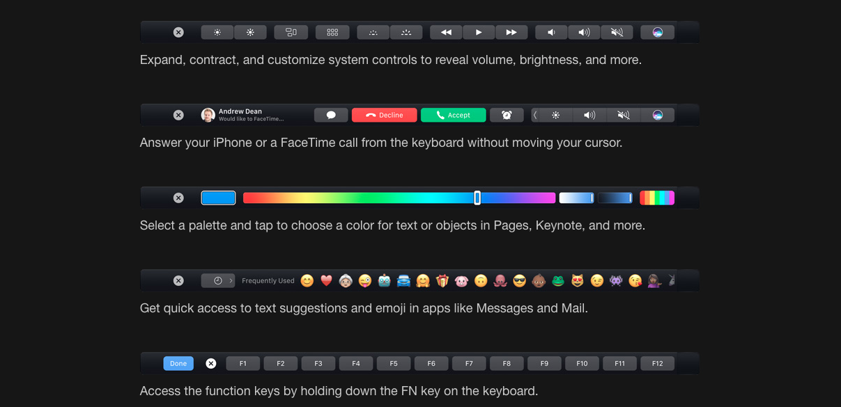Expand the control strip chevron in call bar
The width and height of the screenshot is (841, 407).
(x=535, y=115)
